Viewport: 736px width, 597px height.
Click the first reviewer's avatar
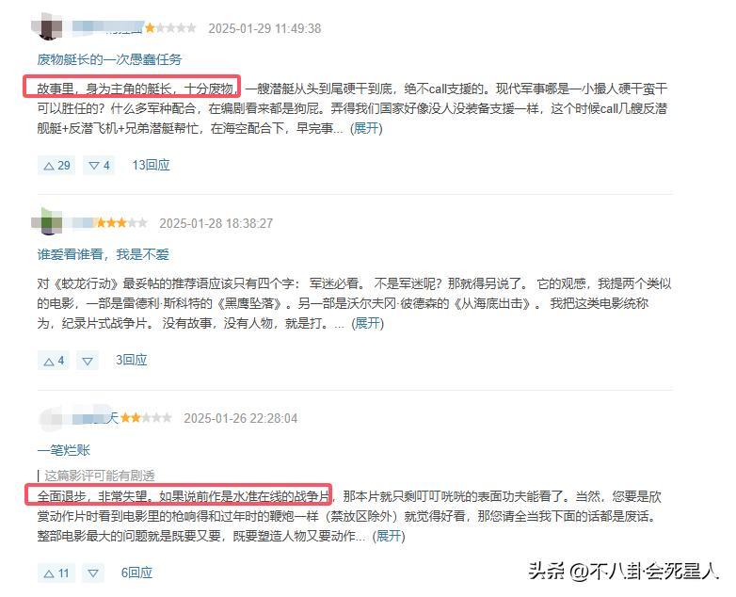(48, 26)
